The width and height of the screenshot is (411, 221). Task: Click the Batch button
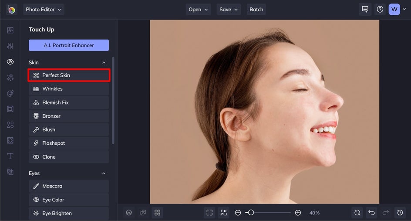[256, 10]
